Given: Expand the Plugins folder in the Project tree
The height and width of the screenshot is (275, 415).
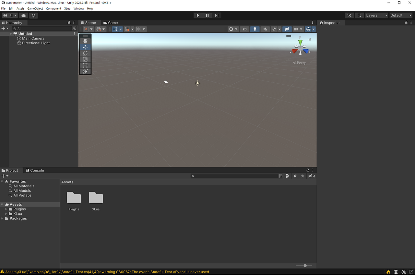Looking at the screenshot, I should point(6,209).
